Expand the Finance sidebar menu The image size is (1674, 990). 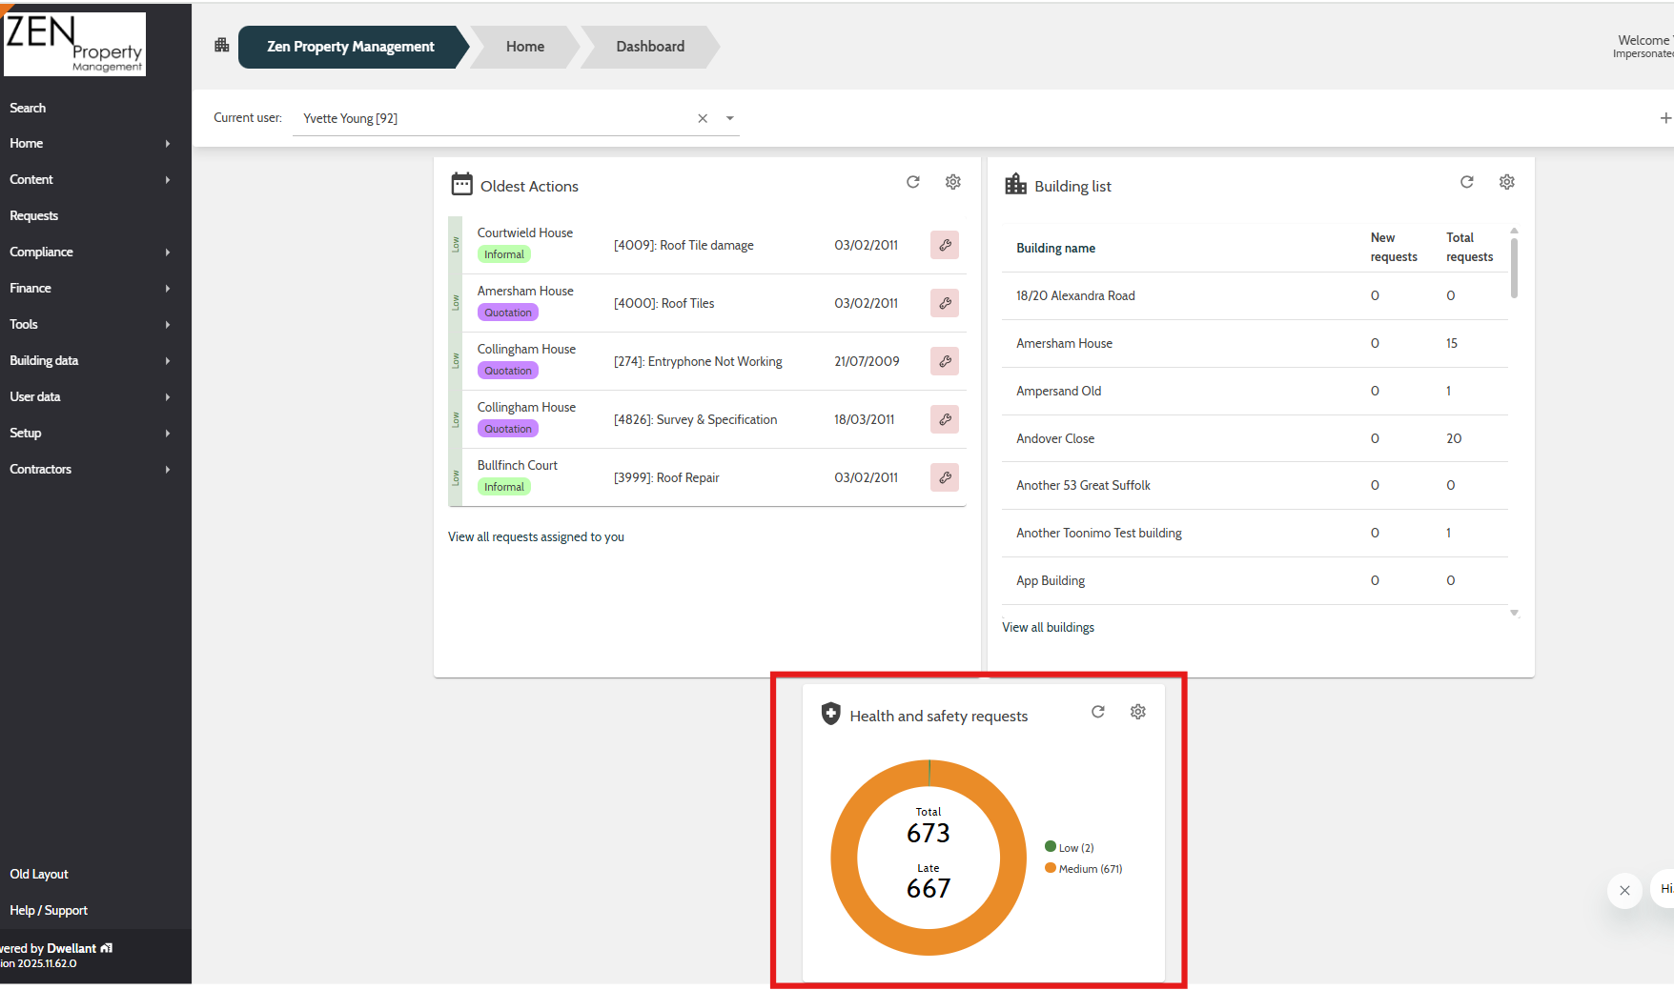91,288
